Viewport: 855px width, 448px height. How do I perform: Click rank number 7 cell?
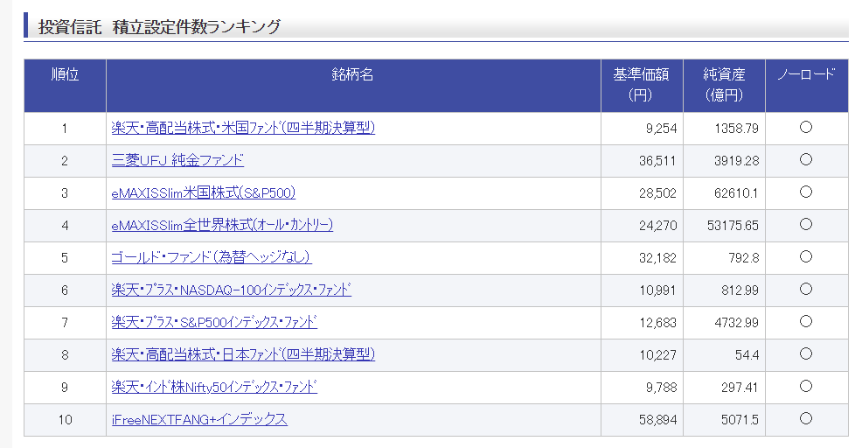[65, 323]
